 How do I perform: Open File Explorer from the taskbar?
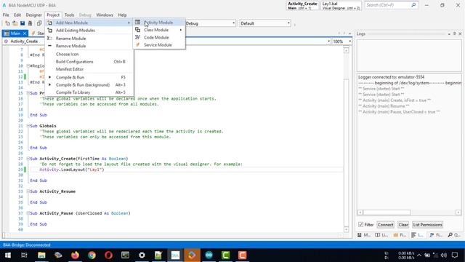[x=41, y=255]
